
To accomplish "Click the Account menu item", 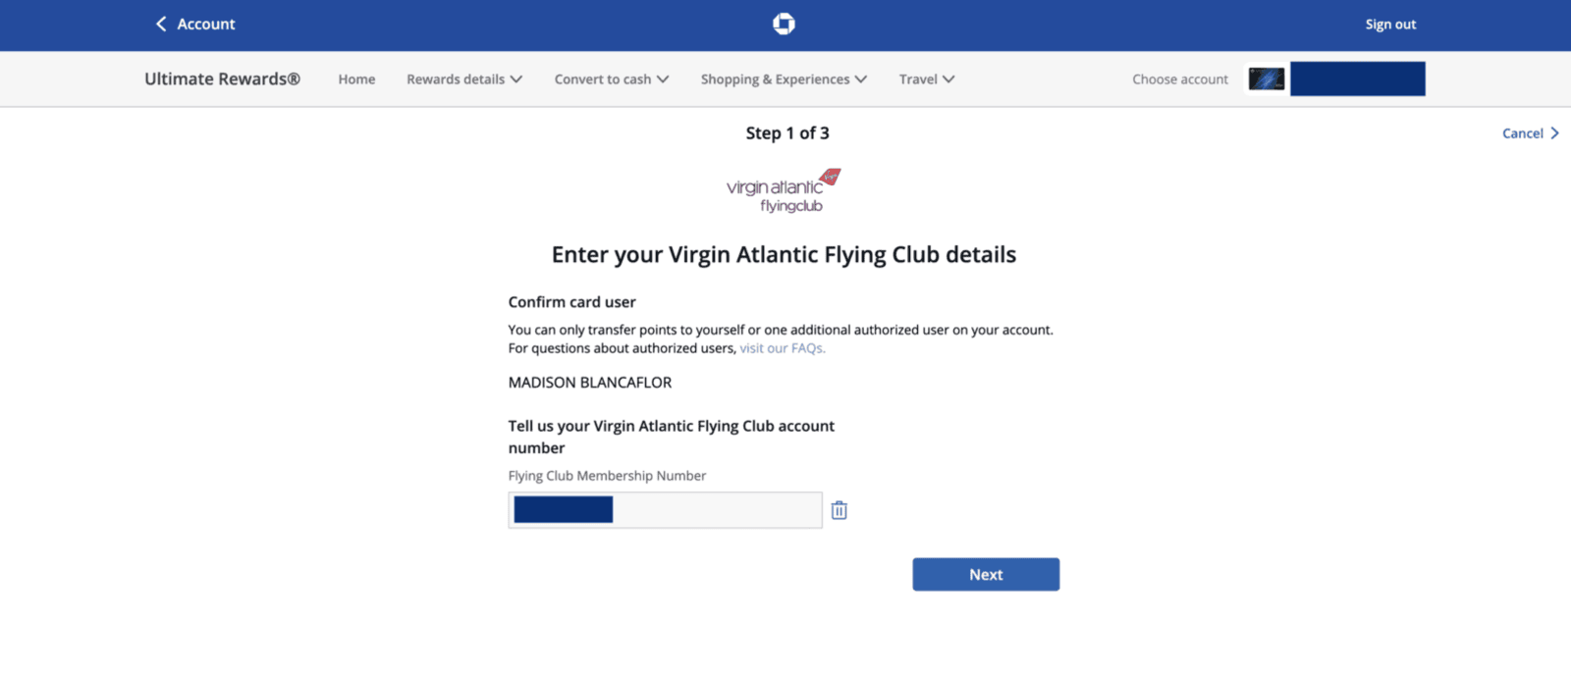I will 204,23.
